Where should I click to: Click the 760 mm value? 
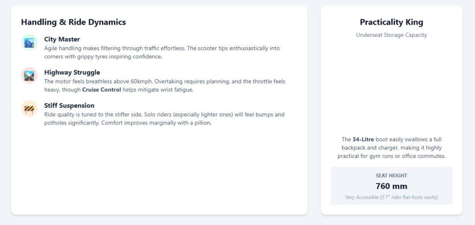pos(391,186)
